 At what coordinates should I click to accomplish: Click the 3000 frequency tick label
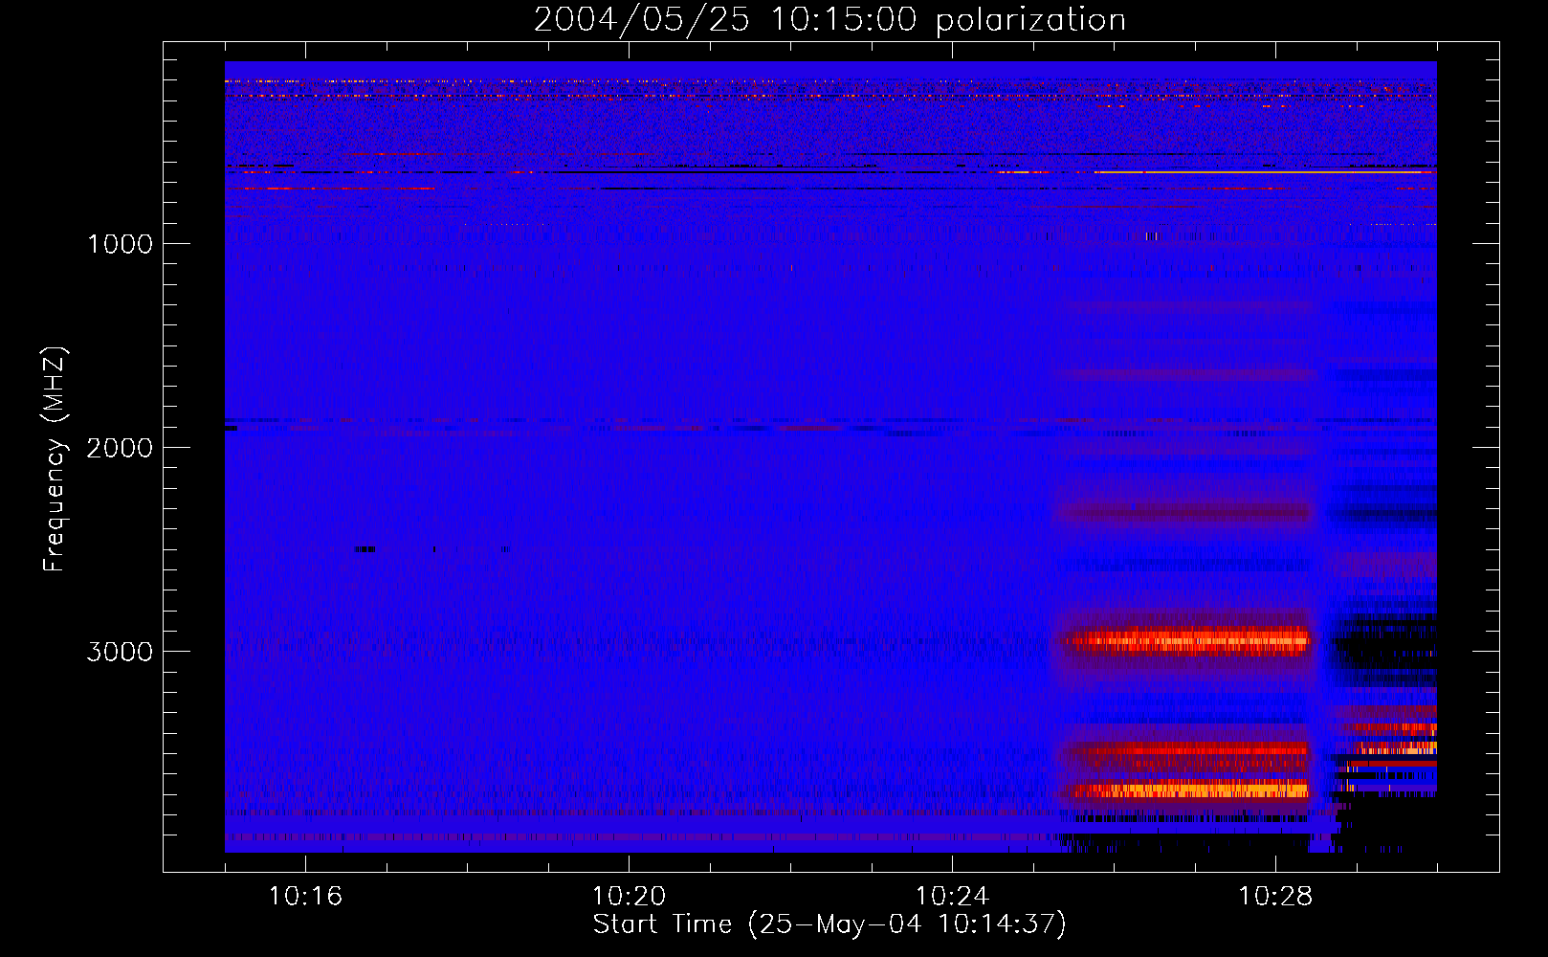(x=120, y=652)
